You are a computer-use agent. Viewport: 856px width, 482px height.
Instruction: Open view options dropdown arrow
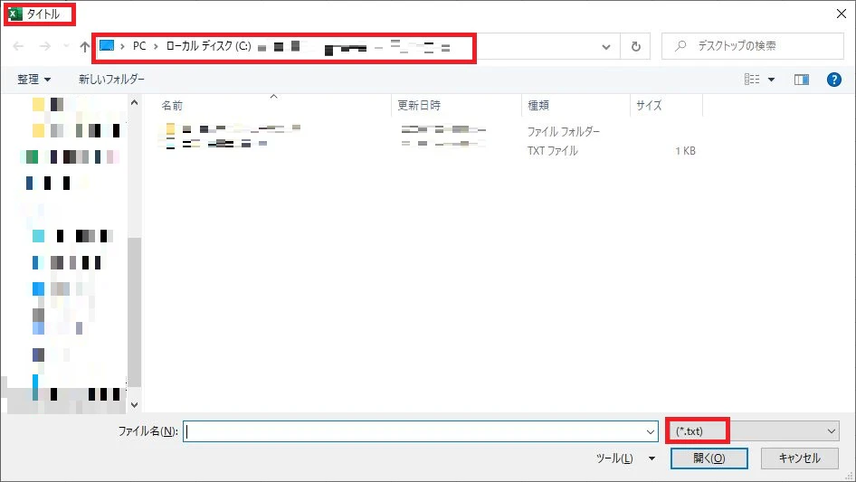[x=771, y=80]
